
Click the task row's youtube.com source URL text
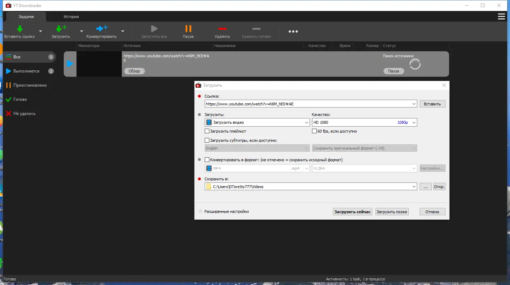(x=166, y=58)
